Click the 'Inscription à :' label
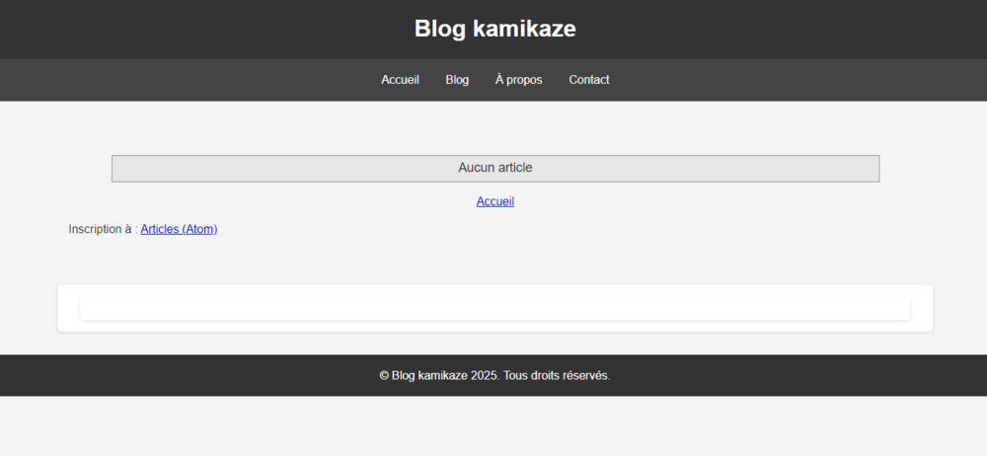 tap(102, 229)
